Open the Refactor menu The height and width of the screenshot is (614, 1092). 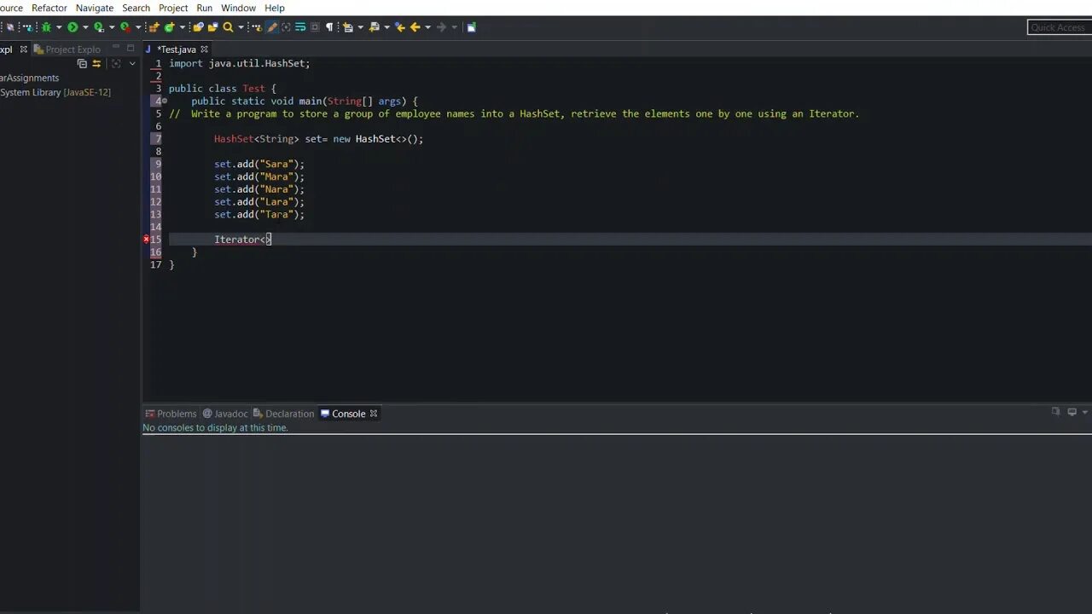(49, 8)
